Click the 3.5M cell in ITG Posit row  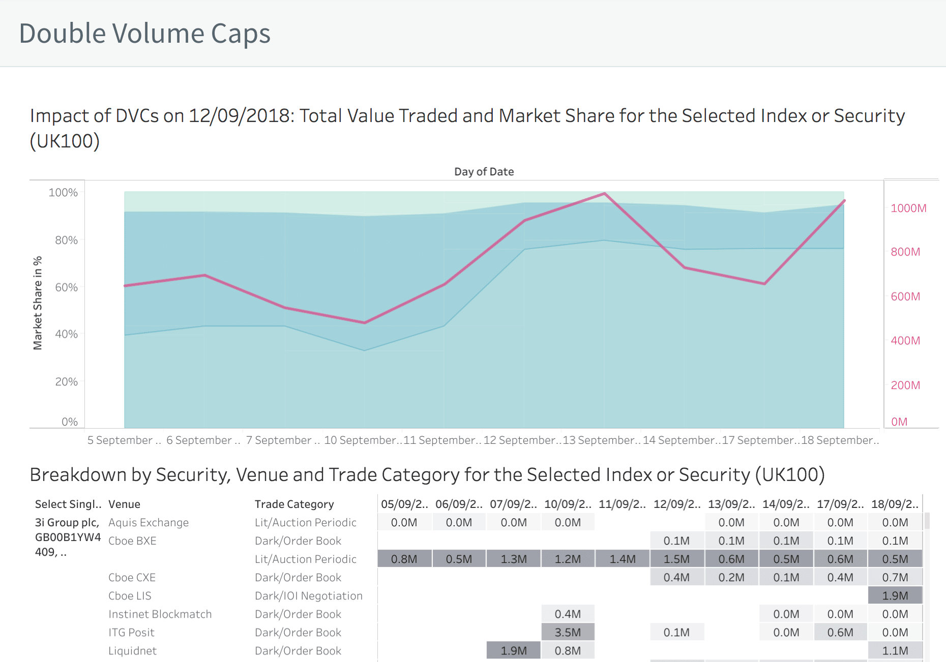pos(568,633)
